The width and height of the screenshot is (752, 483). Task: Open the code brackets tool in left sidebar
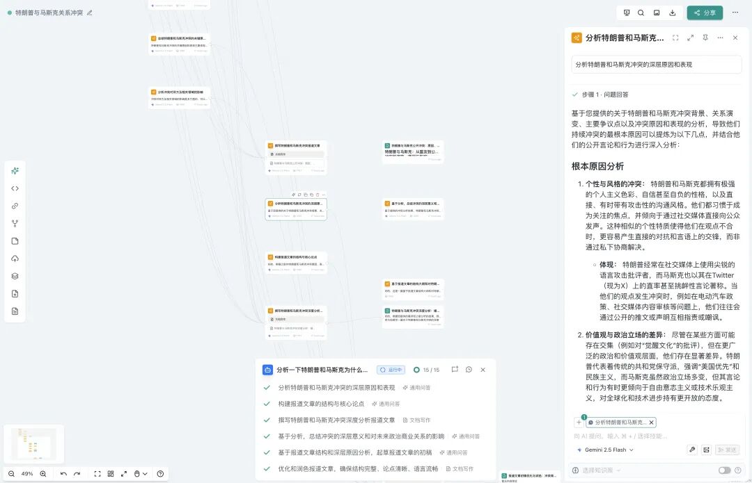[x=15, y=188]
